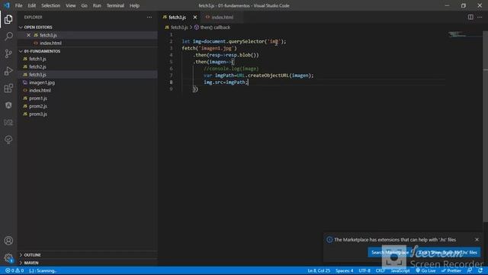Open the Help menu
The width and height of the screenshot is (488, 275).
click(134, 5)
